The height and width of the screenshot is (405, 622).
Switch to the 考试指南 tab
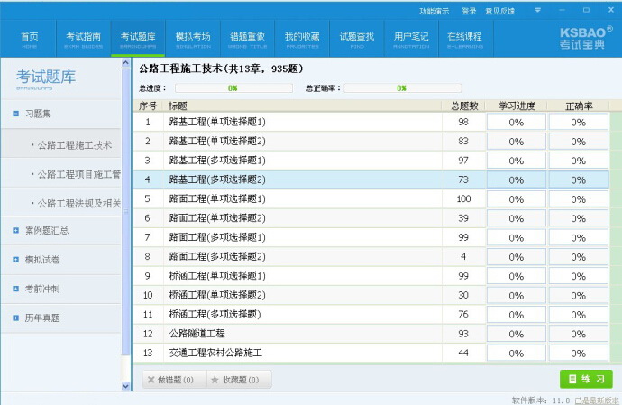click(83, 39)
